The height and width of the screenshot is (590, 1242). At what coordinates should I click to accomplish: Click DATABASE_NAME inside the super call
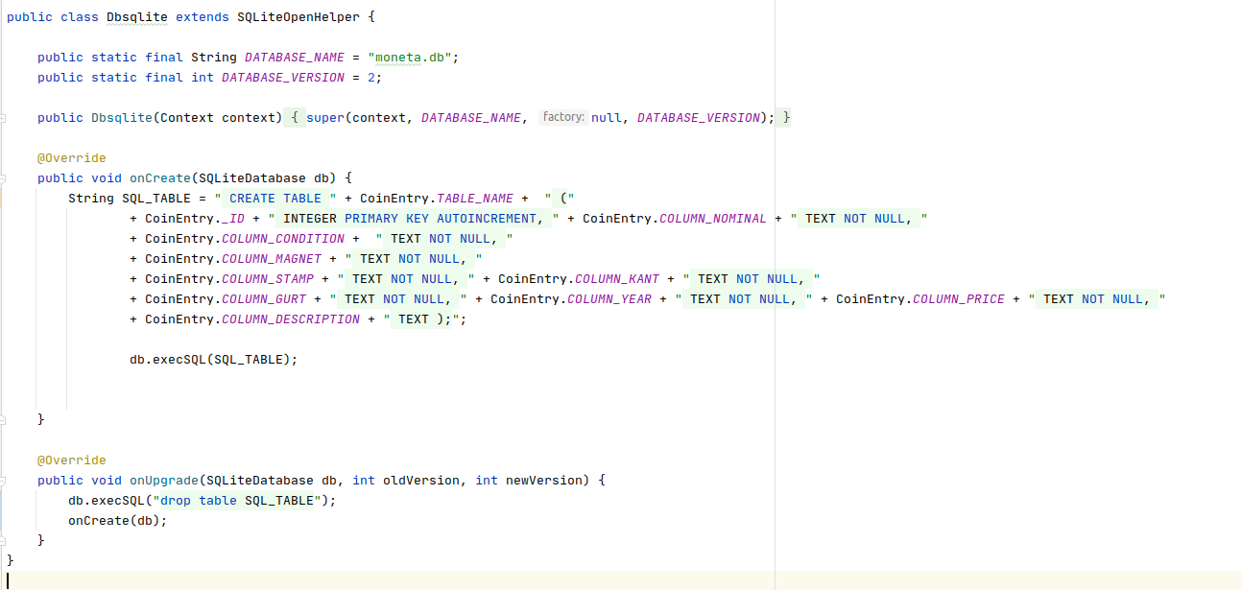471,118
